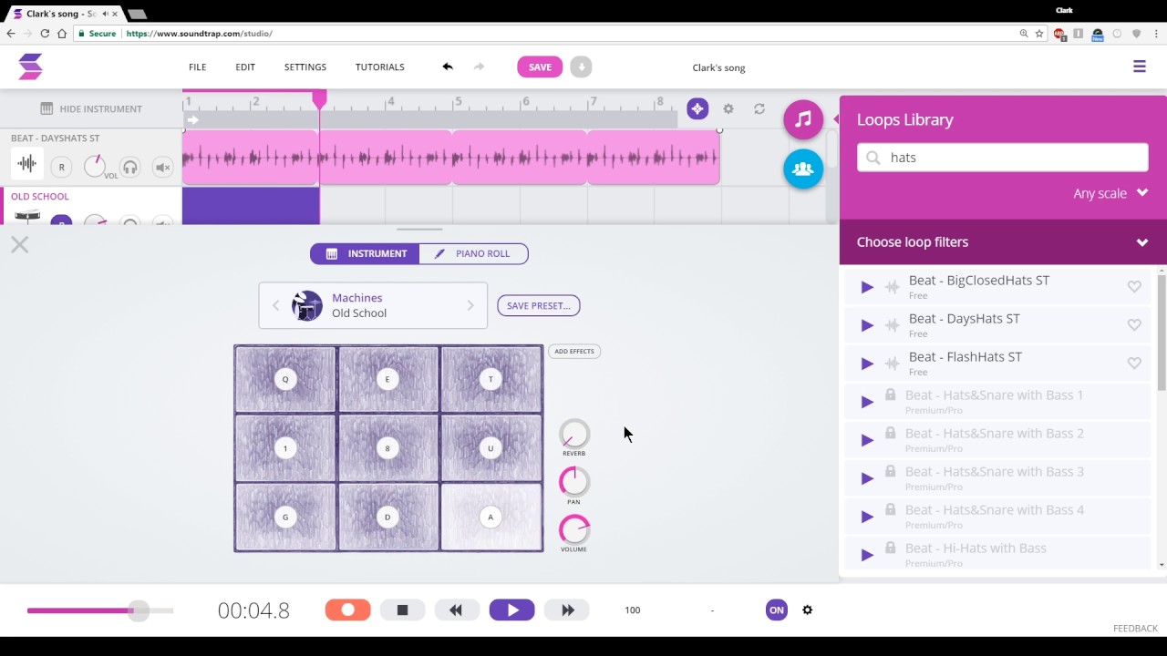Favorite the Beat - DaysHats ST heart
The image size is (1167, 656).
click(x=1134, y=325)
